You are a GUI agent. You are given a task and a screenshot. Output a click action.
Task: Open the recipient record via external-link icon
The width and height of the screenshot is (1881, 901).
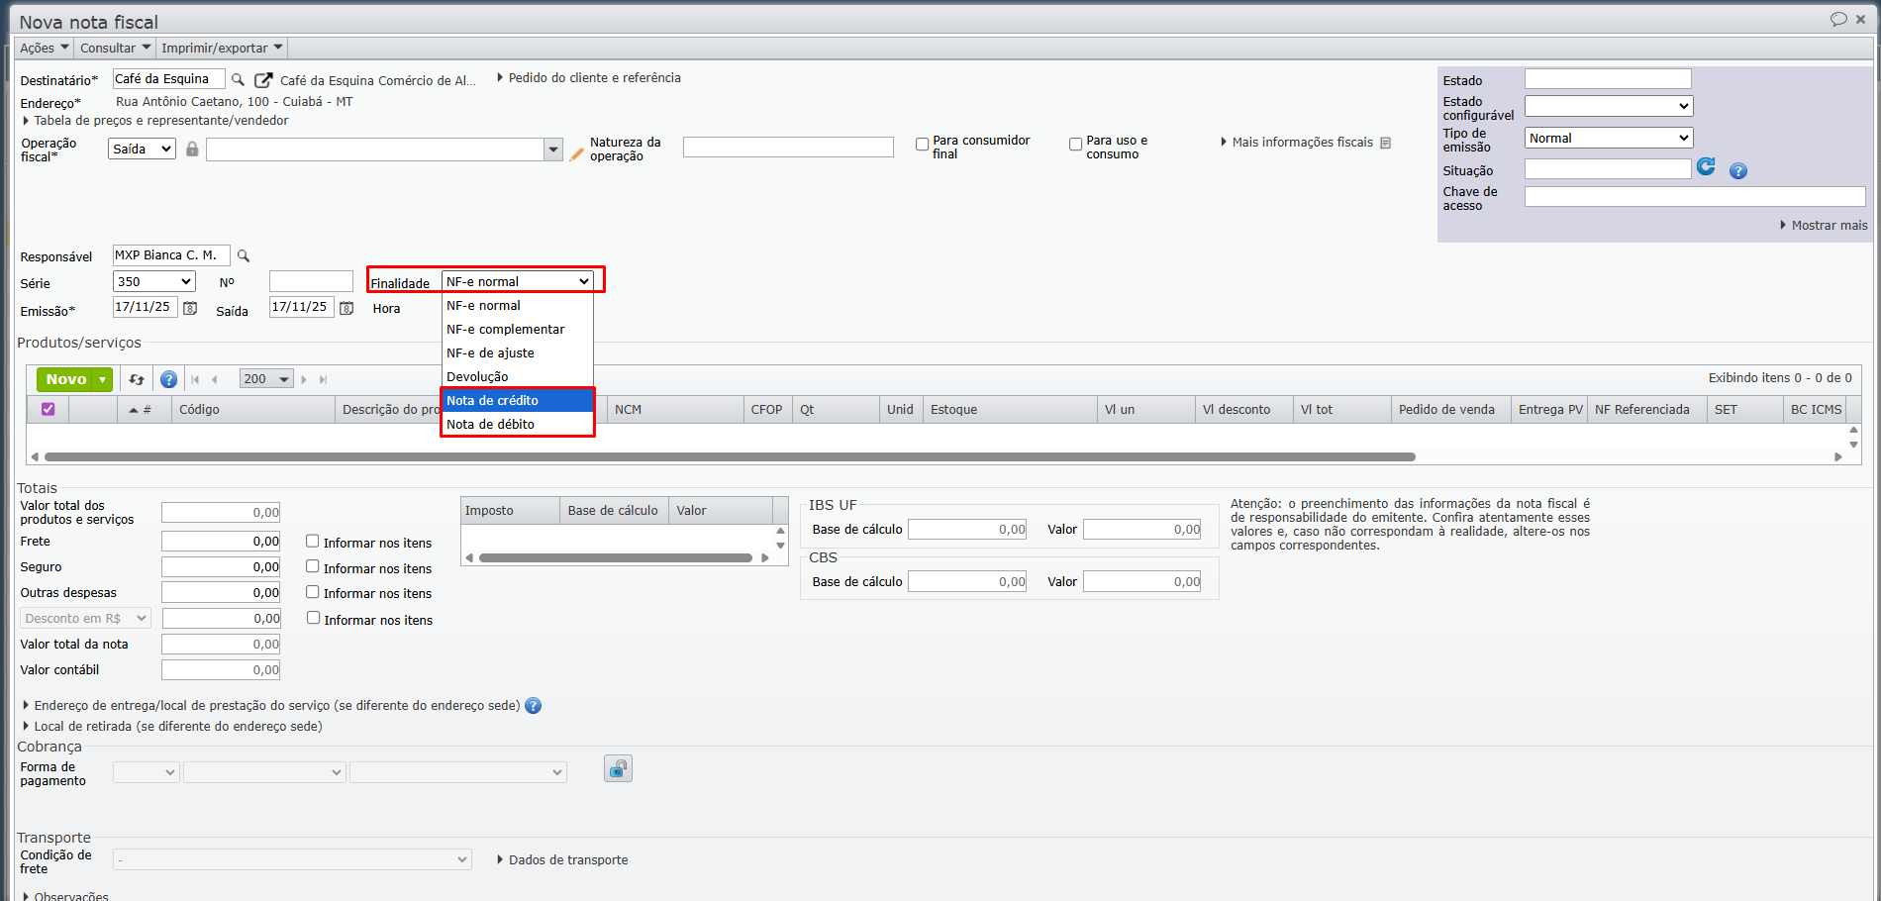click(x=263, y=80)
